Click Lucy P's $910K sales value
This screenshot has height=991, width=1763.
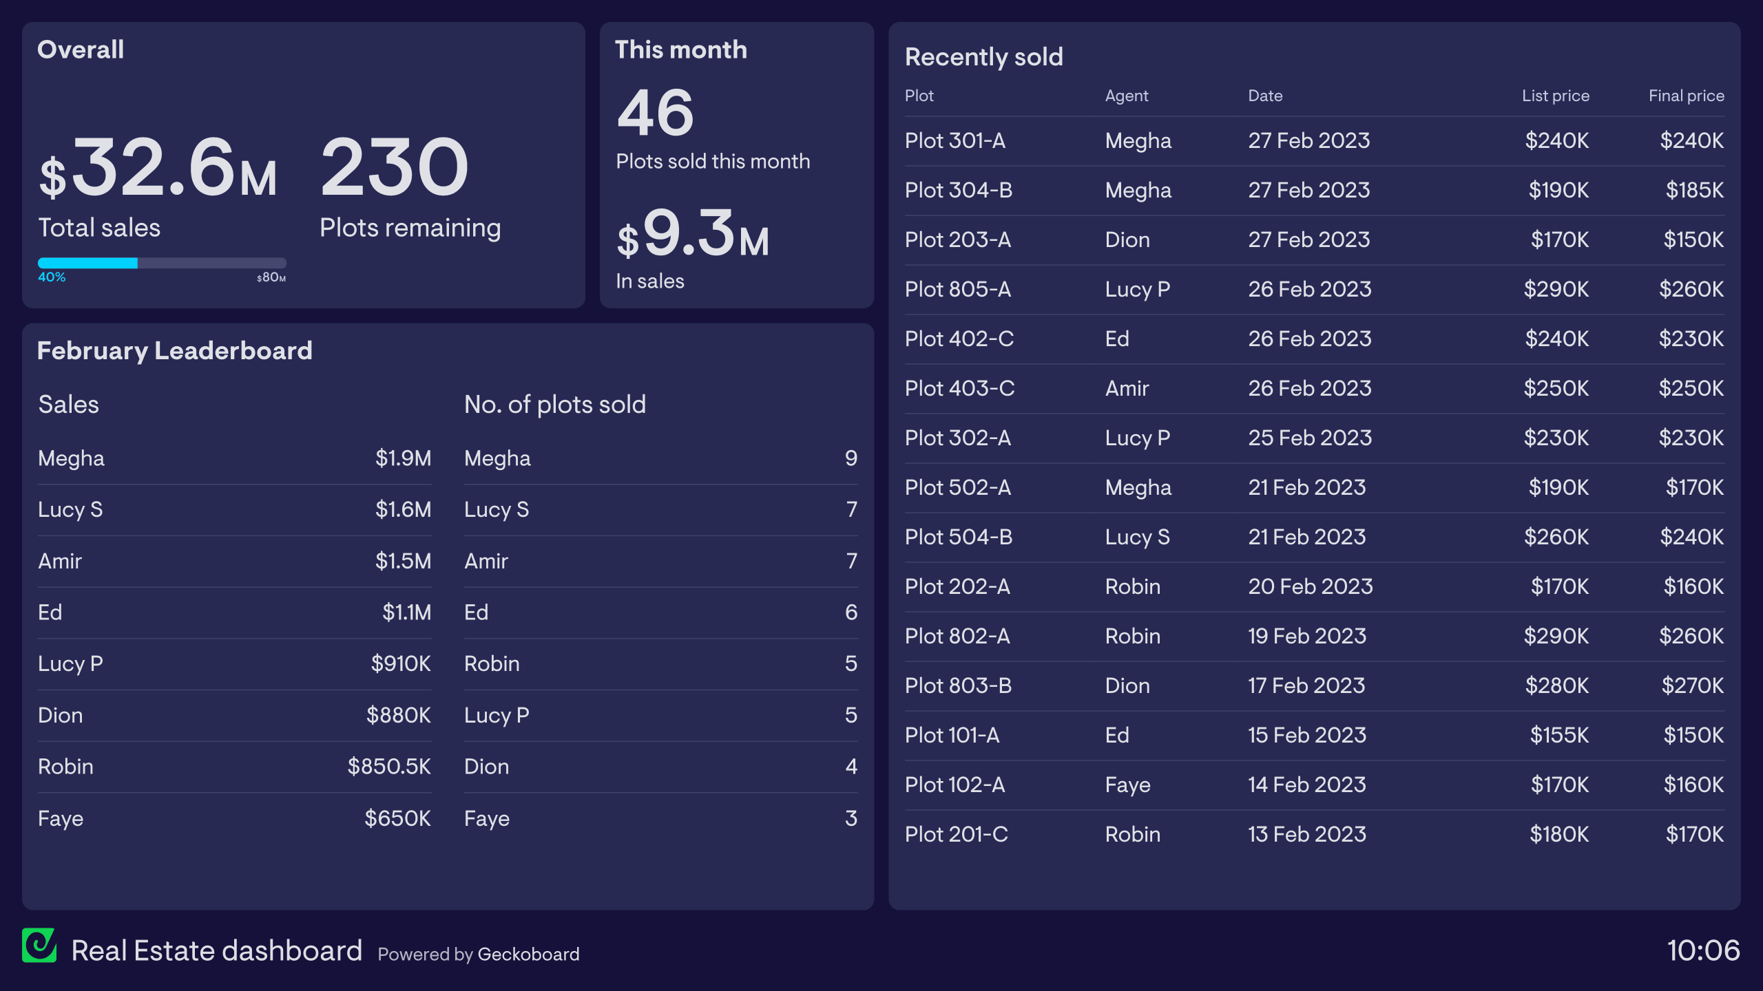[x=401, y=664]
